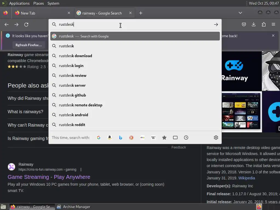
Task: Search in Bookmarks star icon
Action: coord(164,138)
